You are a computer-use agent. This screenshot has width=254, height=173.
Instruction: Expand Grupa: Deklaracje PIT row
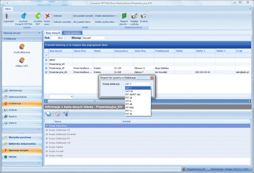click(47, 138)
